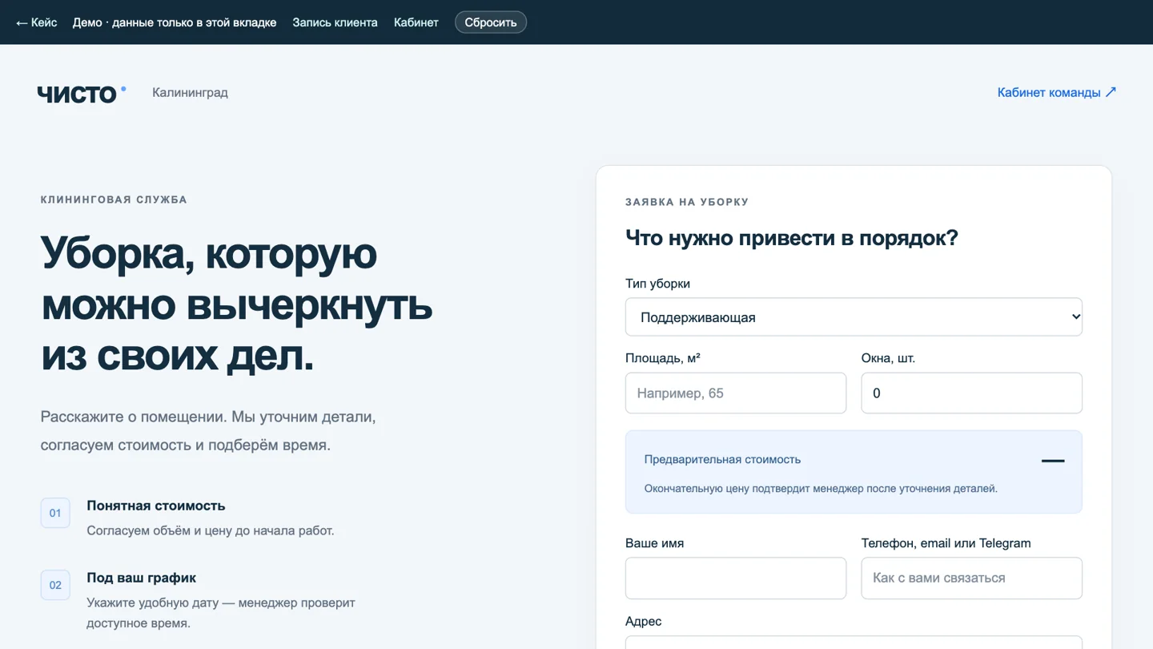Click the 01 step badge
1153x649 pixels.
(55, 513)
